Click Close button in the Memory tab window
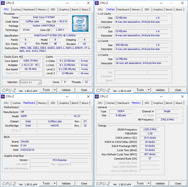 [178, 184]
